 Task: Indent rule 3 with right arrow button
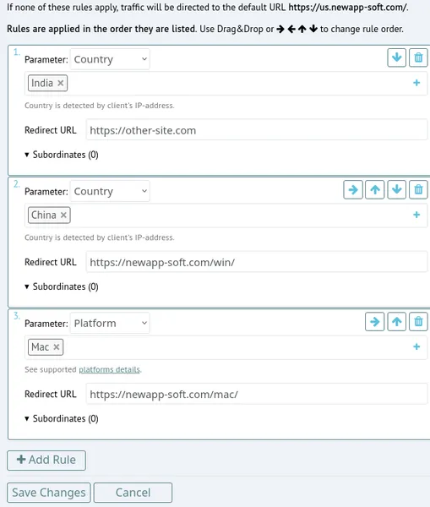(x=375, y=321)
